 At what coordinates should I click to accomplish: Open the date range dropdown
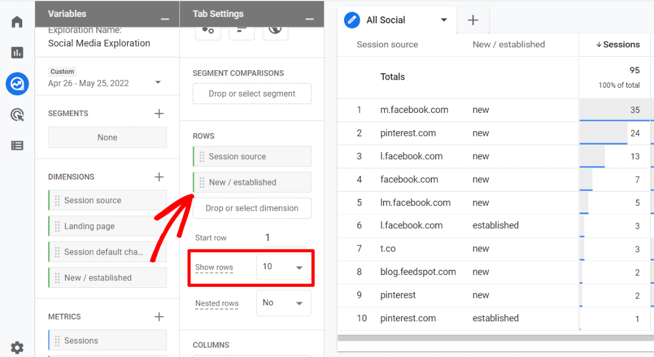[158, 83]
